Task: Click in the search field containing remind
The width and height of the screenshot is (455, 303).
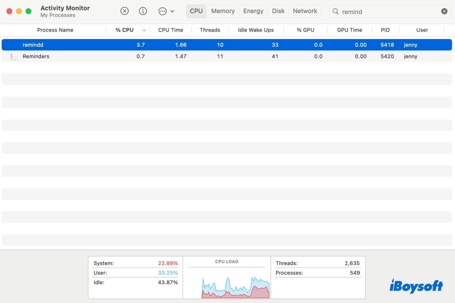Action: pos(390,11)
